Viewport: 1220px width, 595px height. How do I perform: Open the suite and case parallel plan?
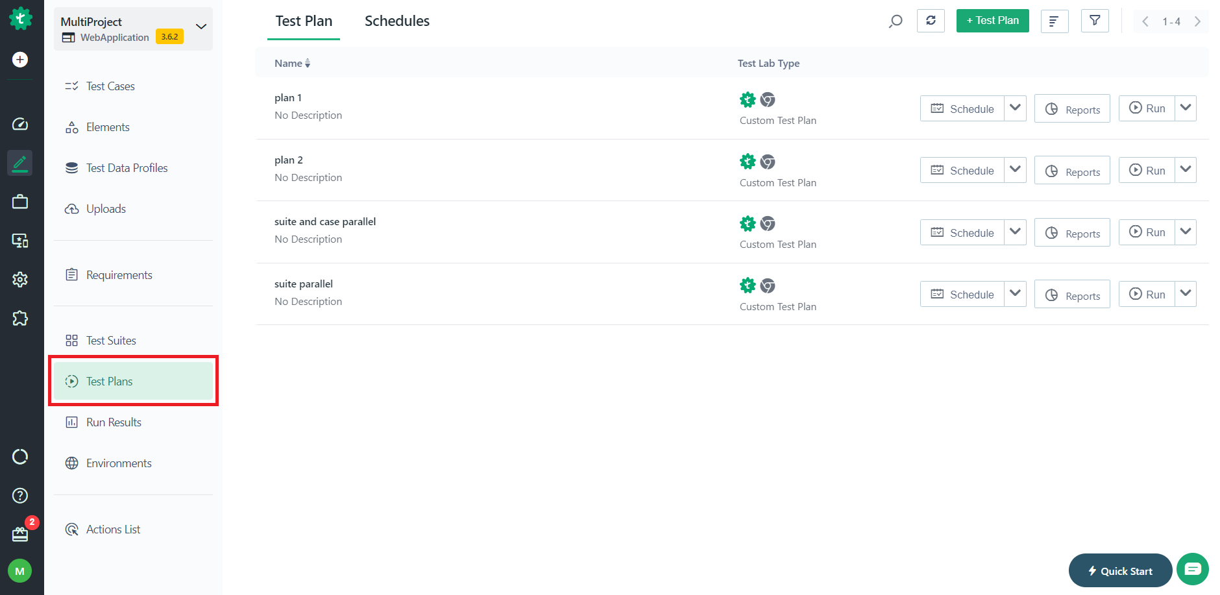(x=325, y=222)
